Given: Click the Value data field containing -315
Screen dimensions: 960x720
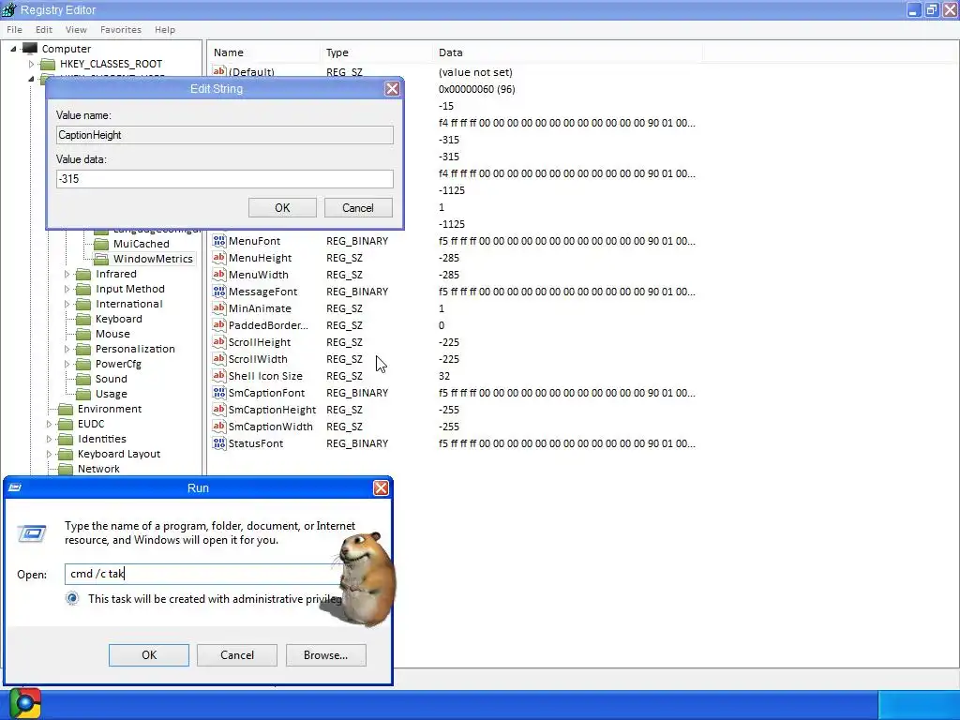Looking at the screenshot, I should pyautogui.click(x=225, y=179).
